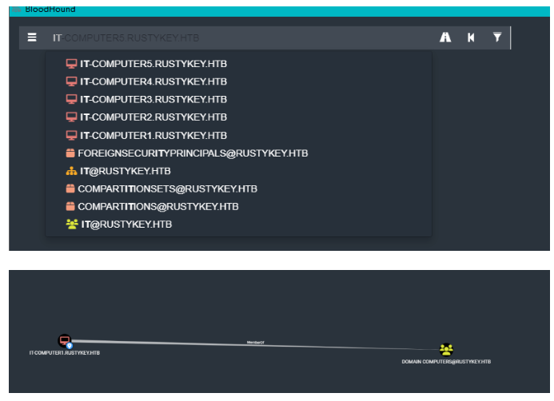
Task: Click computer icon next to IT-COMPUTER5
Action: point(71,64)
